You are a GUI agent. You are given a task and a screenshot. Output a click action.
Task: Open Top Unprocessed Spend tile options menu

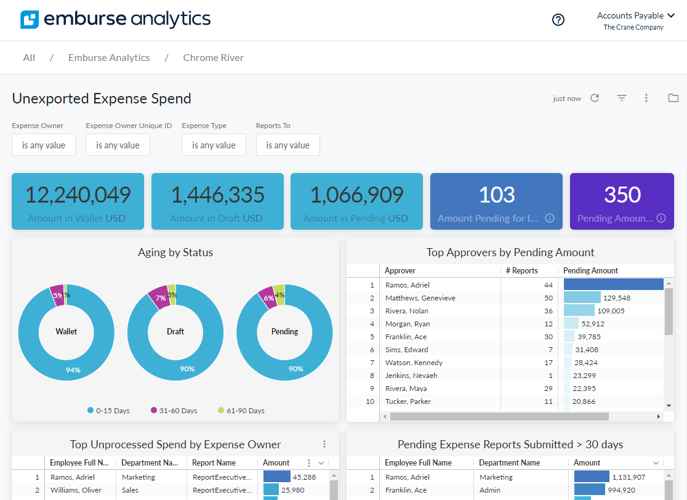324,444
